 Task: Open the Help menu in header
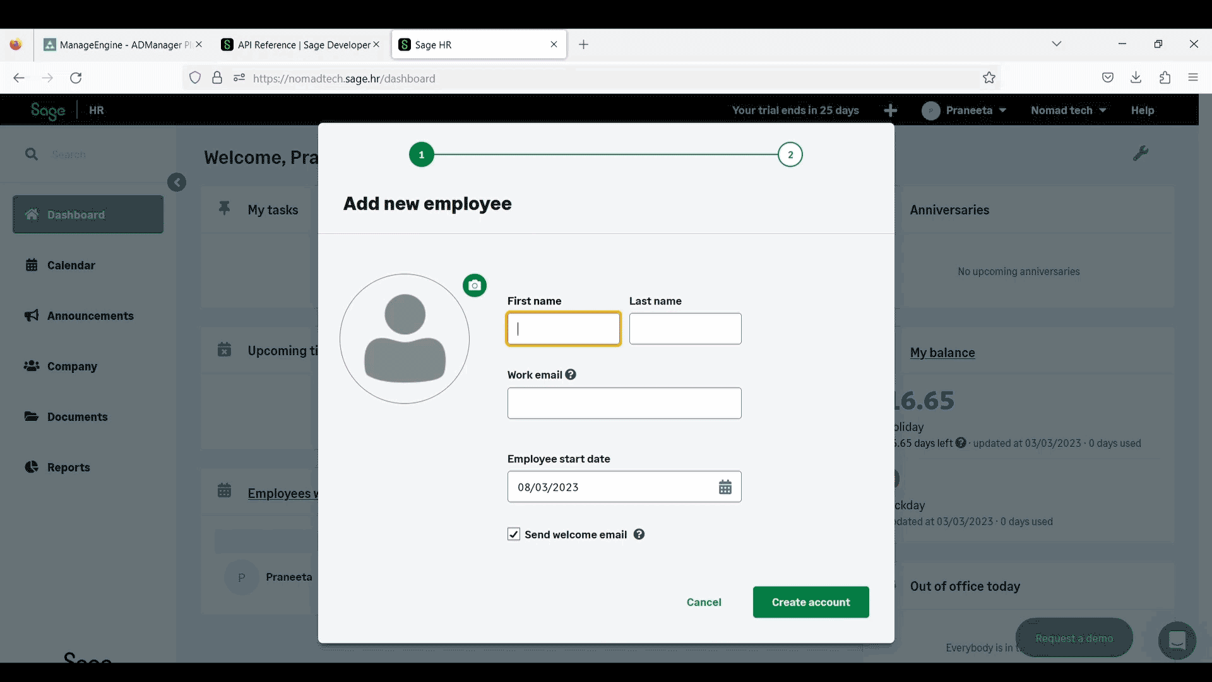point(1142,111)
